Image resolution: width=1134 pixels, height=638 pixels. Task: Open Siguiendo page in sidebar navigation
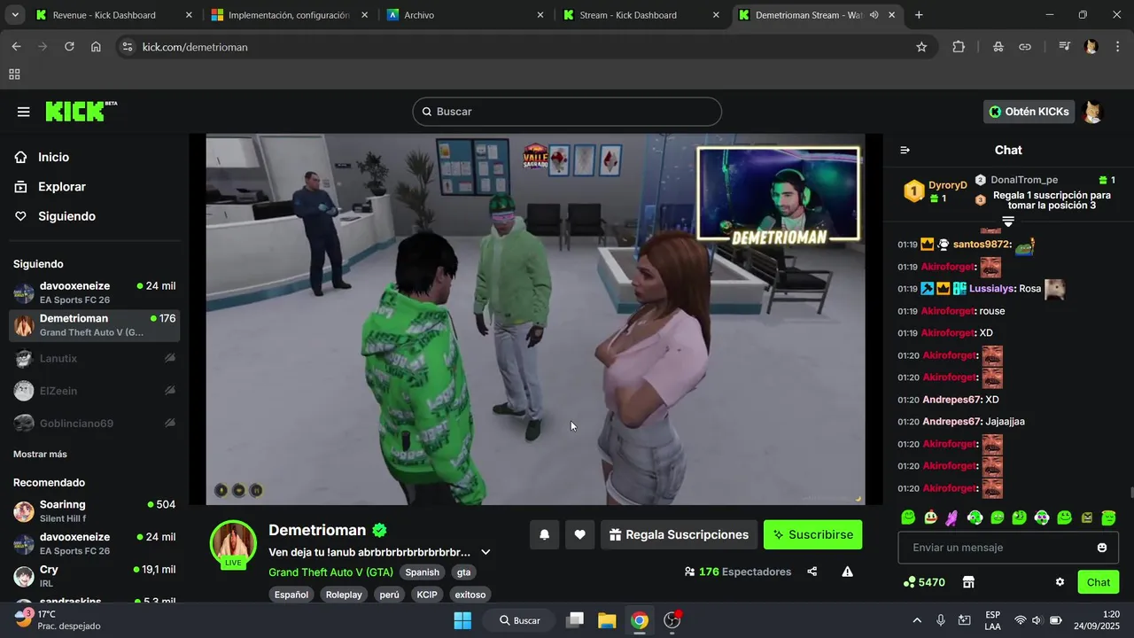(66, 216)
